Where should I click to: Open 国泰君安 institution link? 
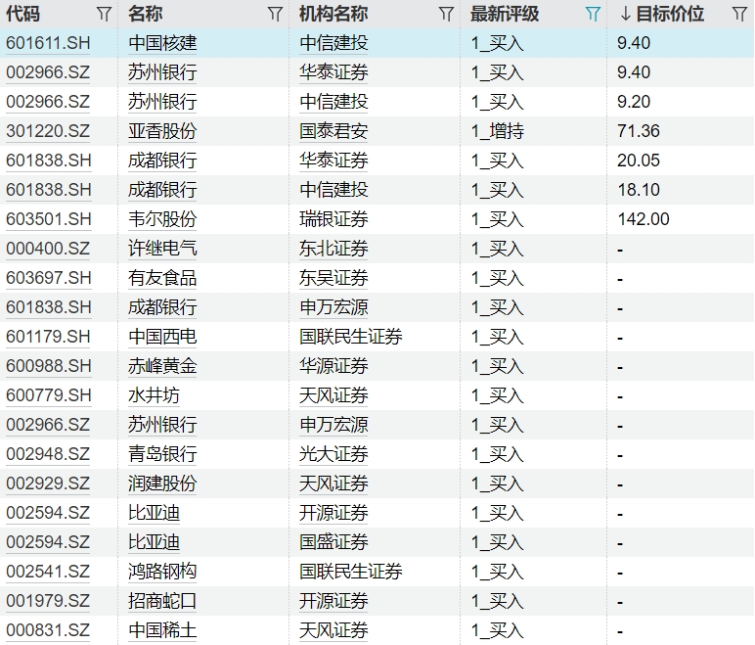(x=333, y=131)
